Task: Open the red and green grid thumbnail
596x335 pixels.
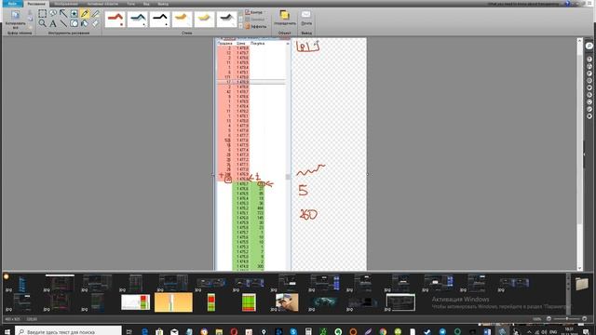Action: (x=249, y=302)
